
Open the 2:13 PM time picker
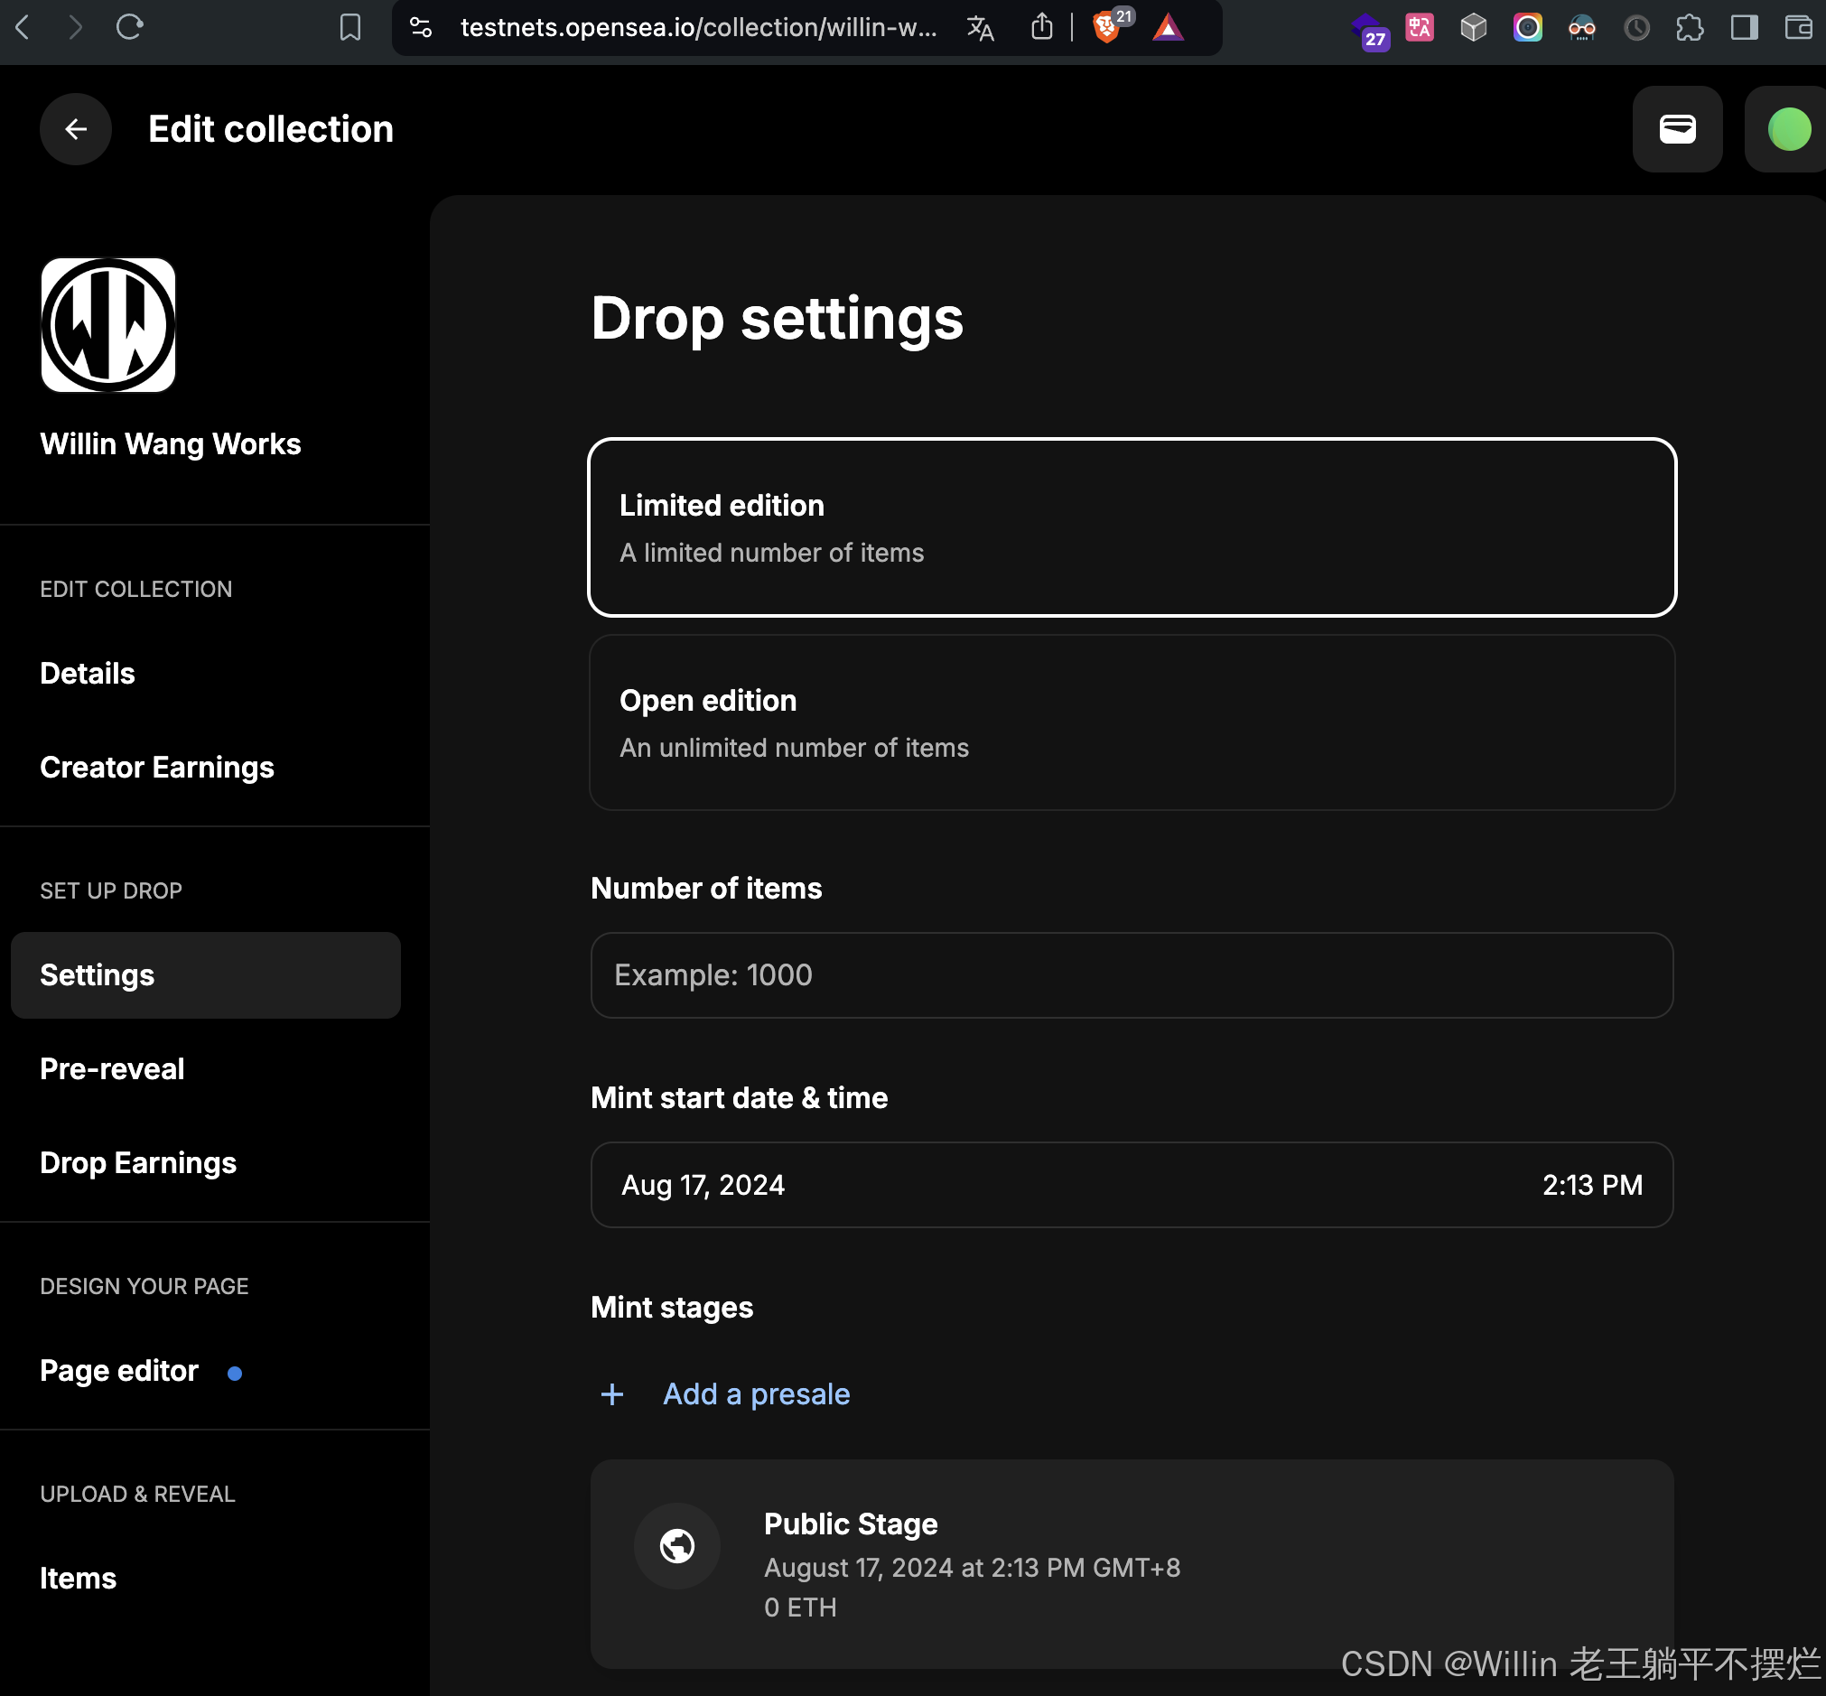[x=1591, y=1185]
